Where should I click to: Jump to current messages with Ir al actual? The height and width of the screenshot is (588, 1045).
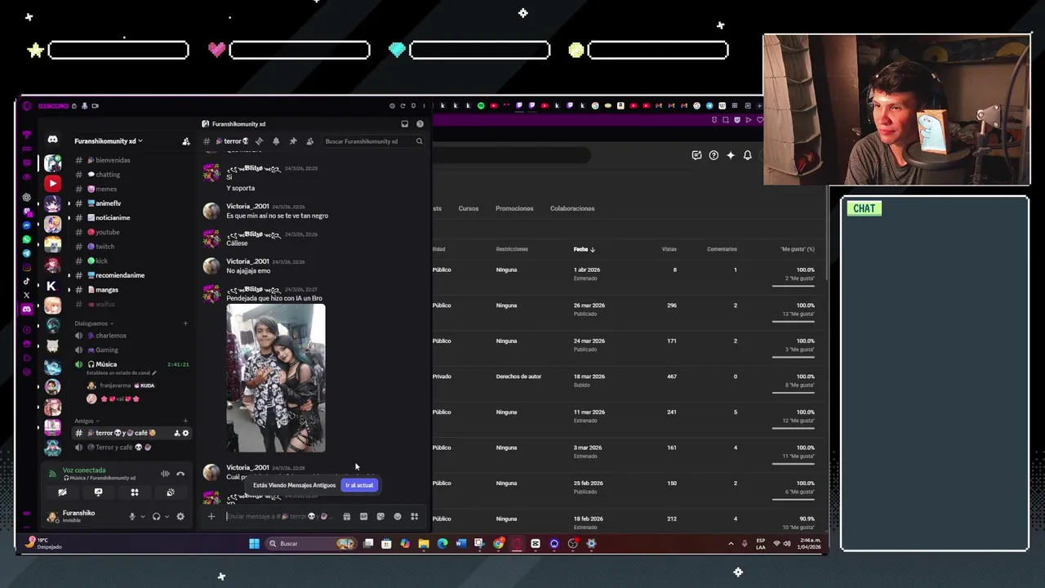coord(359,485)
